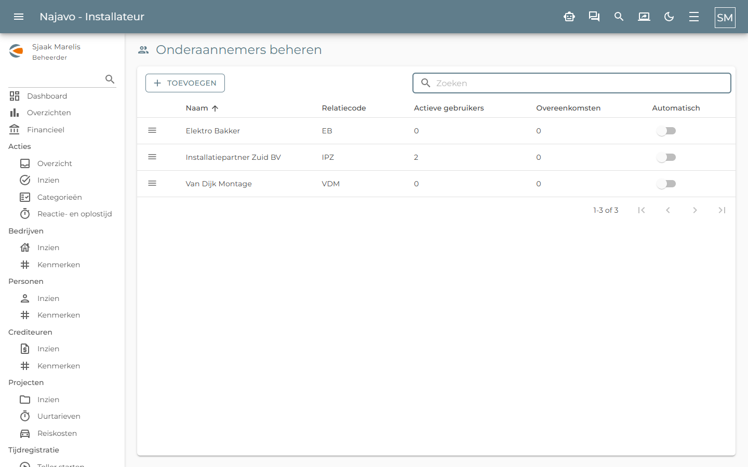Focus the Zoeken search field
The height and width of the screenshot is (467, 748).
tap(572, 83)
